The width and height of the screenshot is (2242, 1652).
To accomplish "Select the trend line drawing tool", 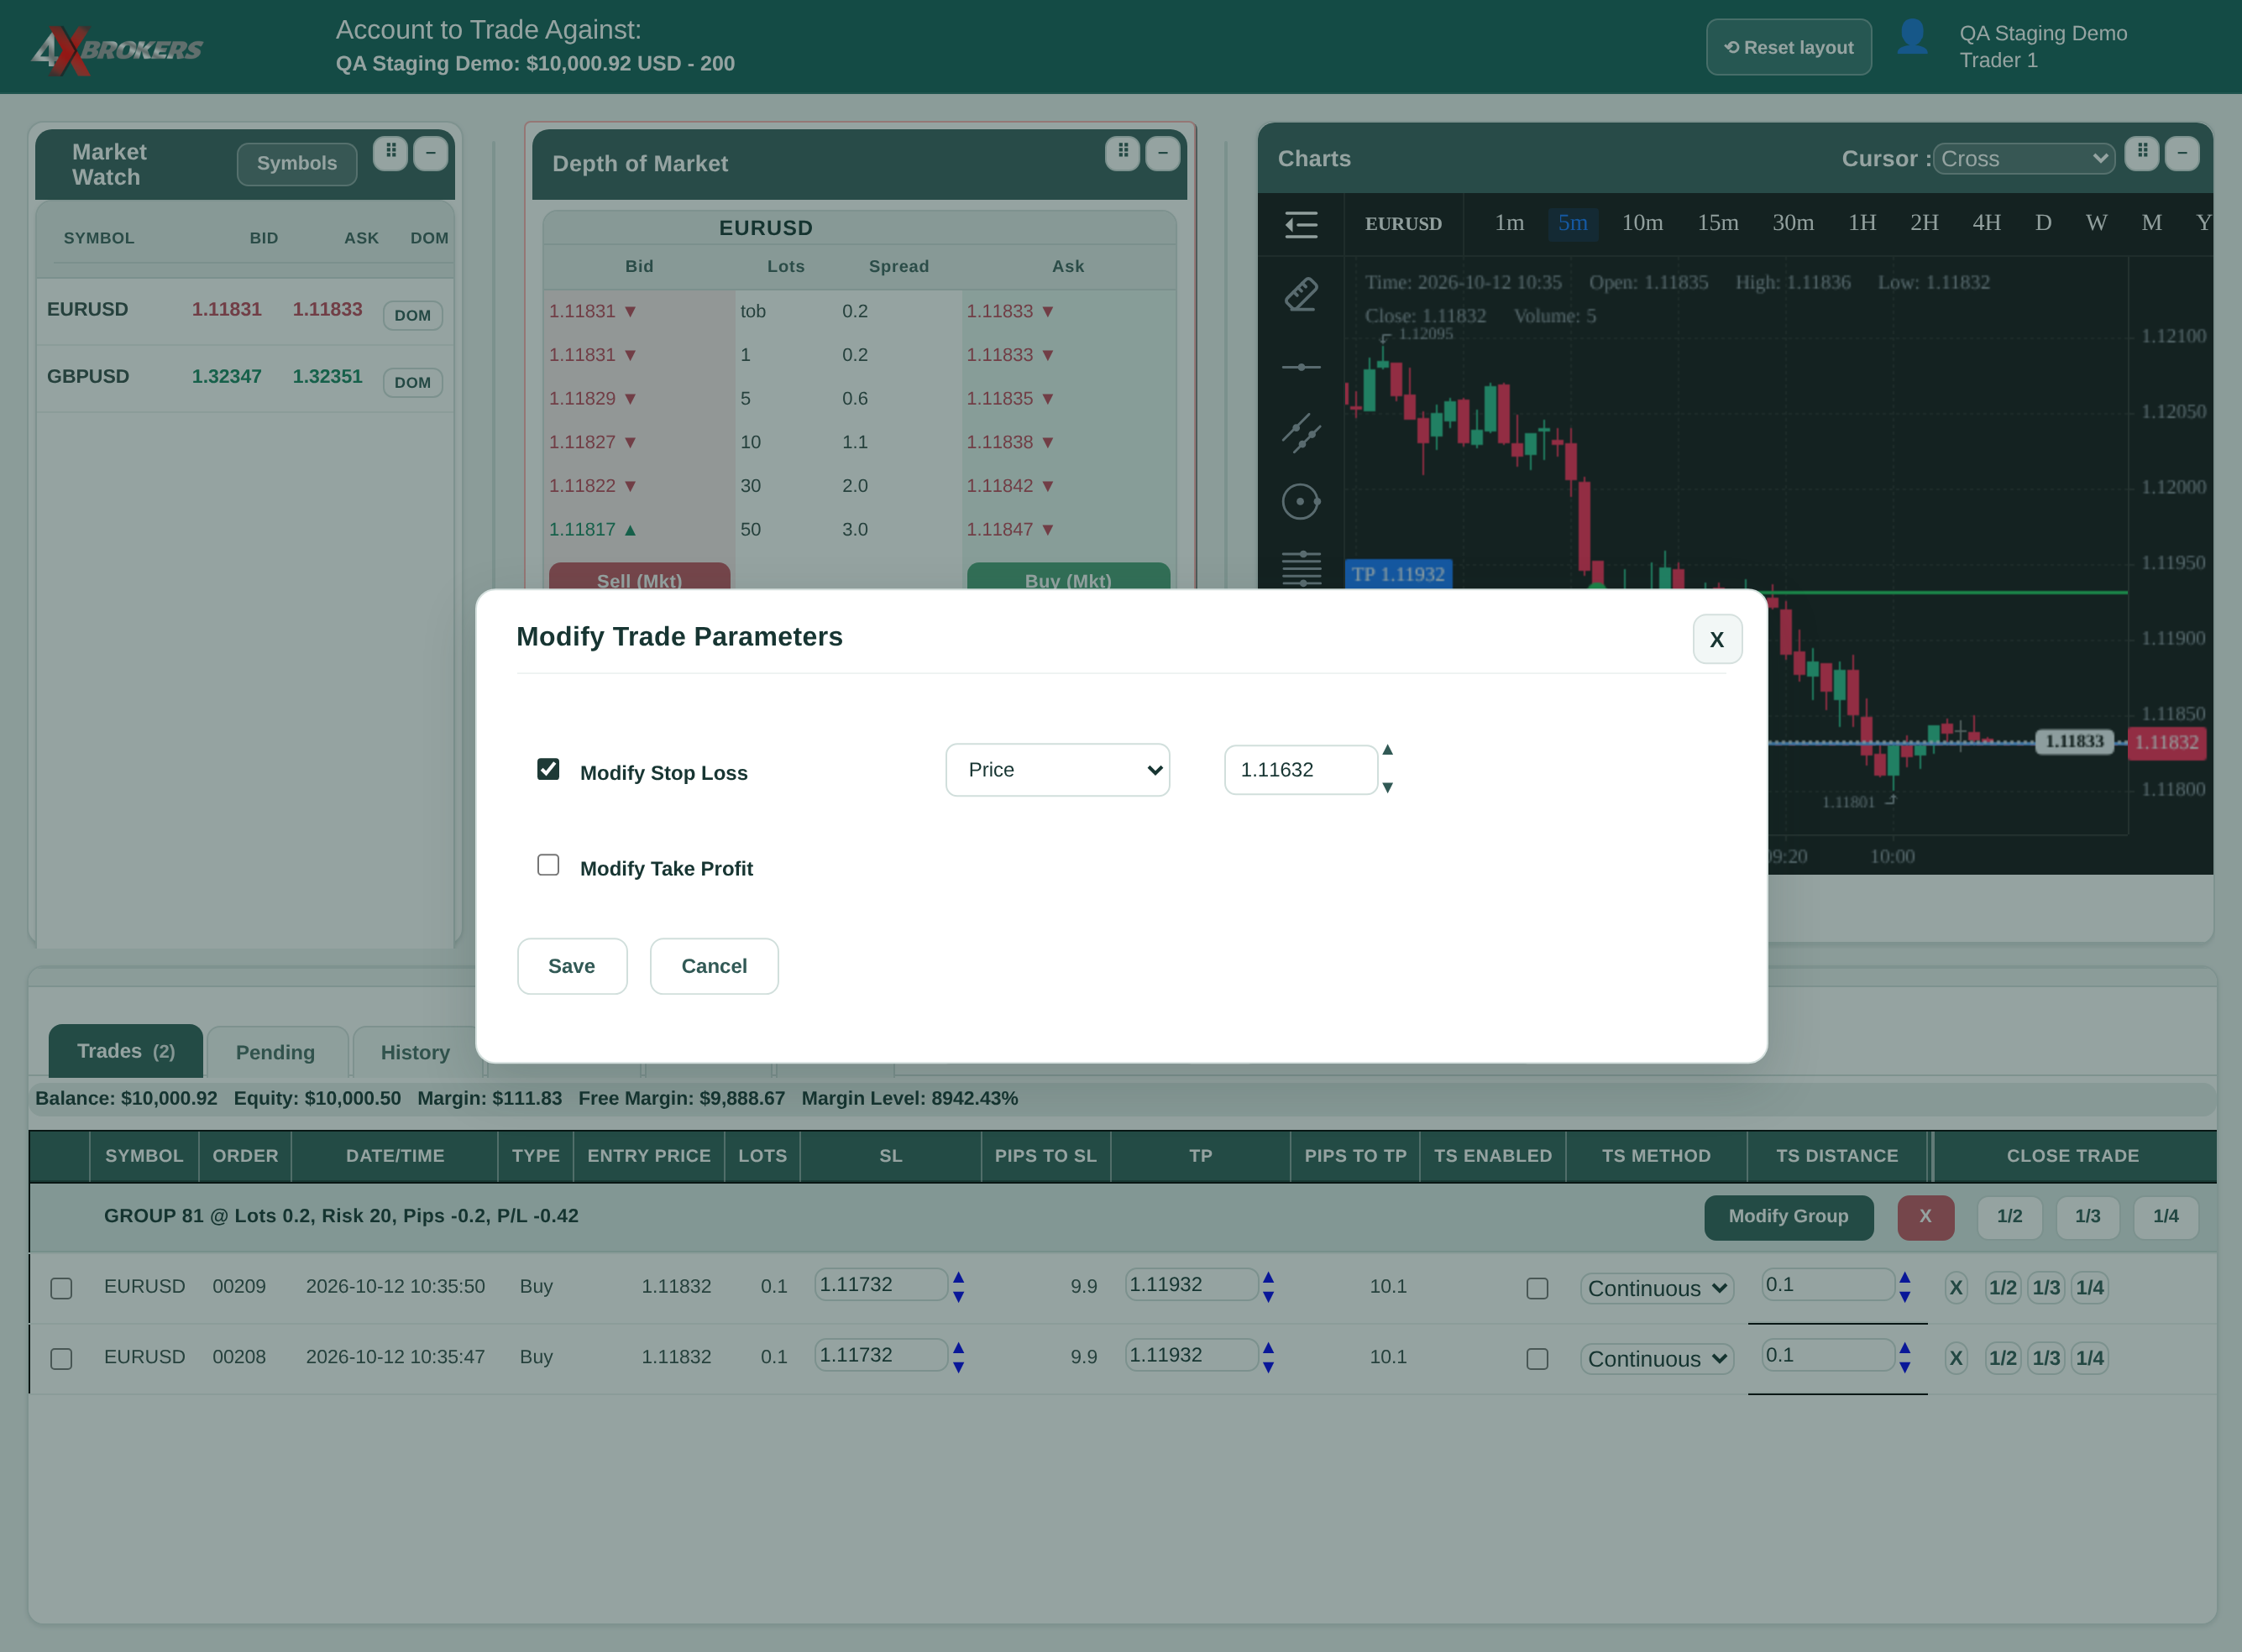I will [1301, 434].
